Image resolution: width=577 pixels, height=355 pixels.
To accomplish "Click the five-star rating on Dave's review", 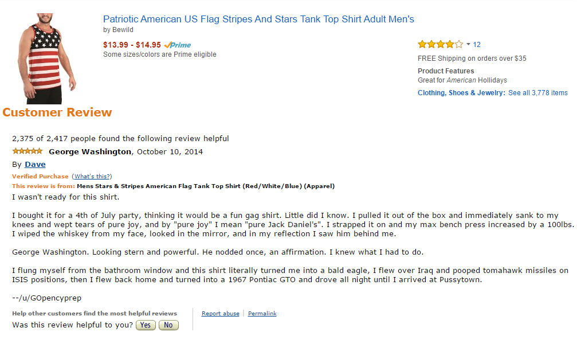I will coord(28,151).
